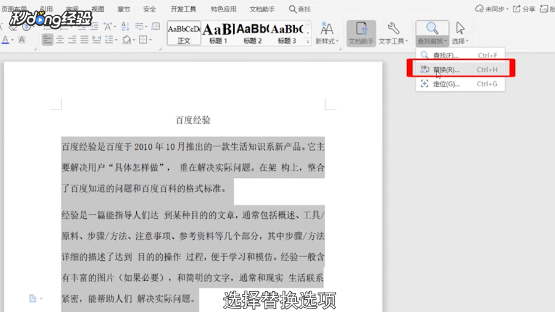
Task: Click the sort A-Z icon
Action: [125, 26]
